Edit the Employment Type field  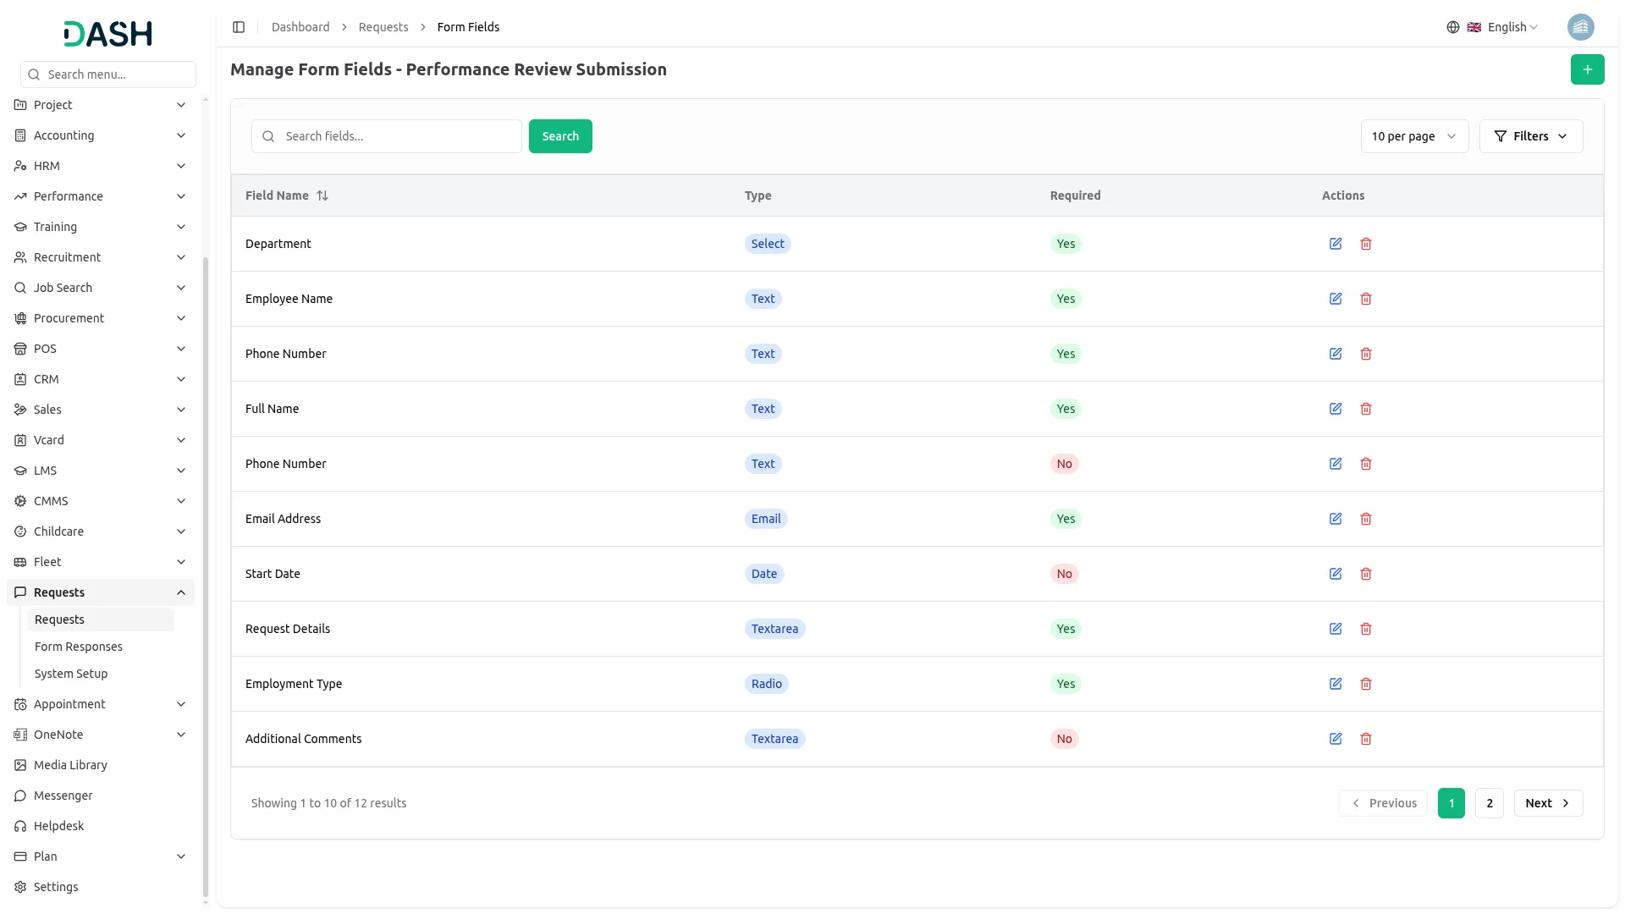[1336, 684]
